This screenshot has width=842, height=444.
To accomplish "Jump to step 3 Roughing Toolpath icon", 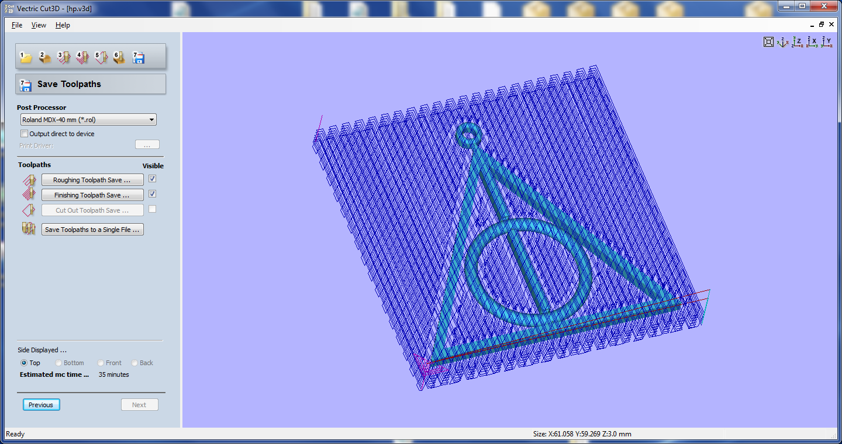I will [64, 57].
